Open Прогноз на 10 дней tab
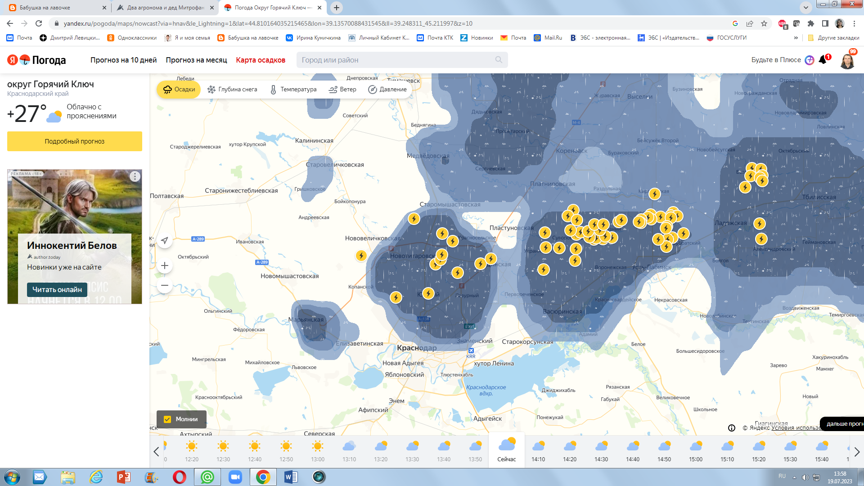The height and width of the screenshot is (486, 864). click(x=123, y=60)
